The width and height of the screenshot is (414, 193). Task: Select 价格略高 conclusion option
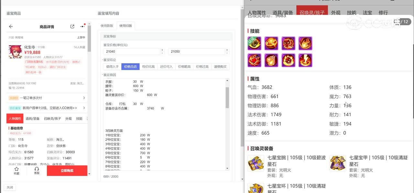pyautogui.click(x=184, y=67)
